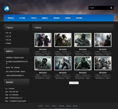118x109 pixels.
Task: Click description text under 最后的战役2
Action: (x=103, y=77)
